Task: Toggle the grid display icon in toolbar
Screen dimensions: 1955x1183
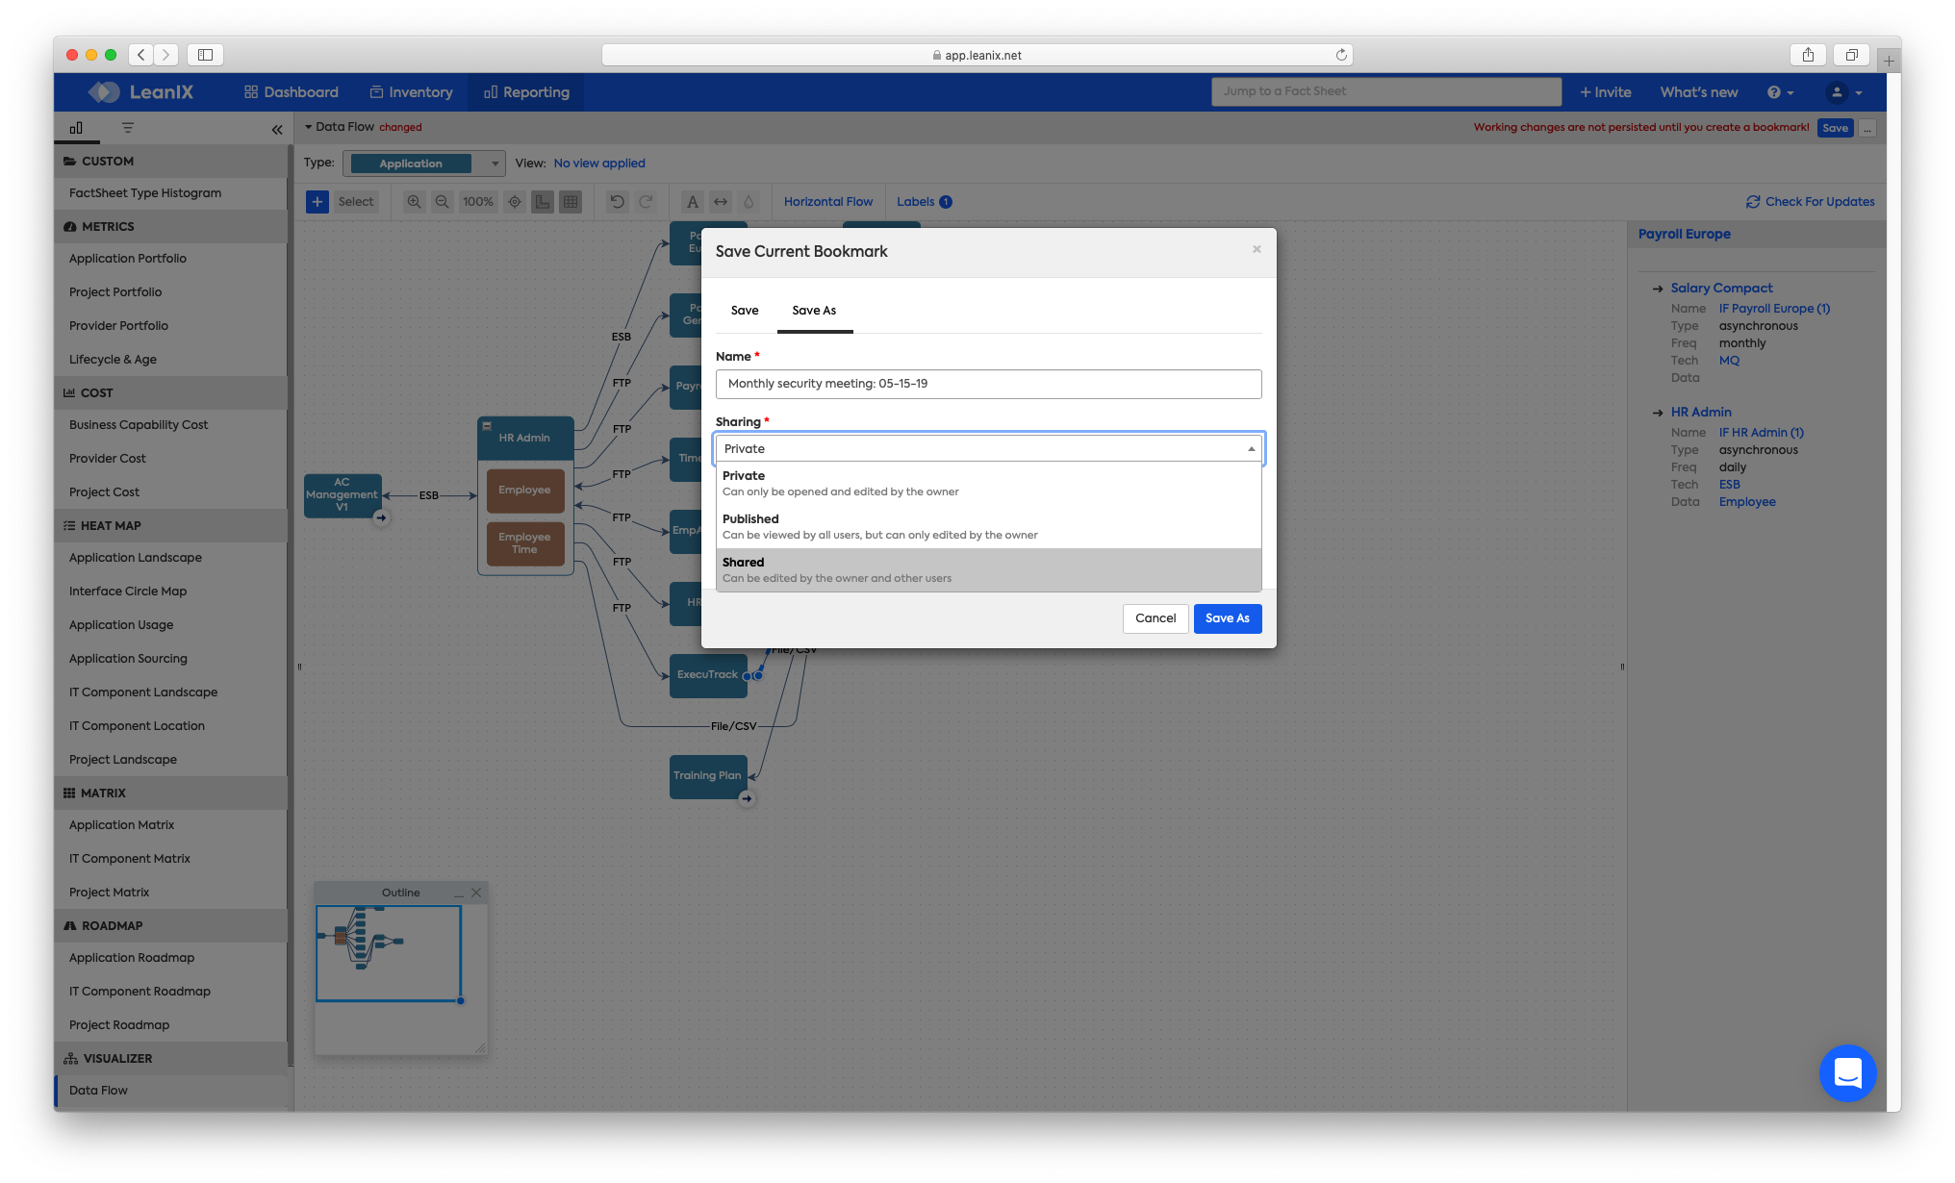Action: pos(571,202)
